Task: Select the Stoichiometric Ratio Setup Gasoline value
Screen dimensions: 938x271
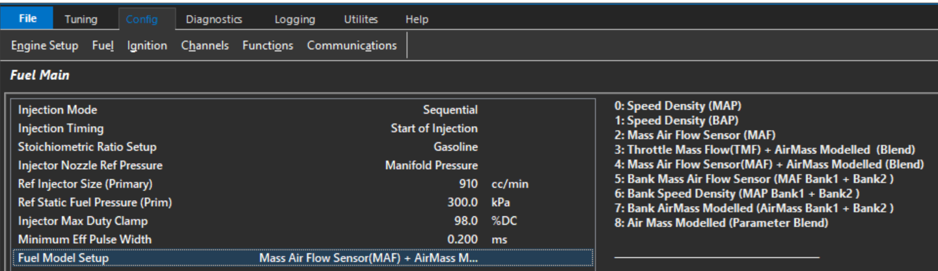Action: coord(455,147)
